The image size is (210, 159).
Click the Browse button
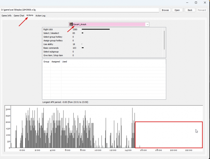click(165, 10)
